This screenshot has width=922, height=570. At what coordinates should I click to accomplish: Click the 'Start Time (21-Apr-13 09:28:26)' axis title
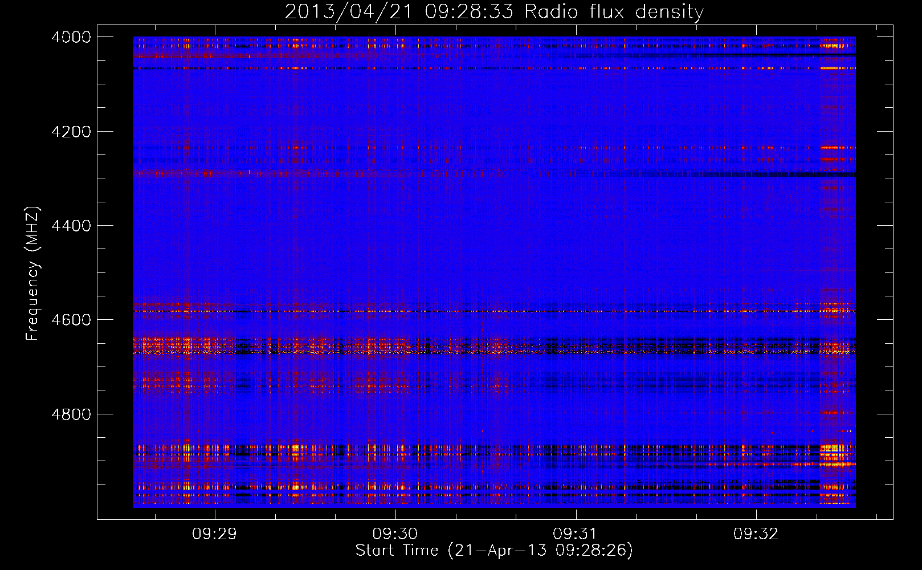coord(494,551)
